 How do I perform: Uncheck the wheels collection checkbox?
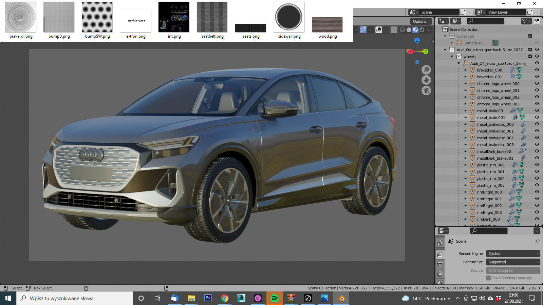[x=530, y=56]
